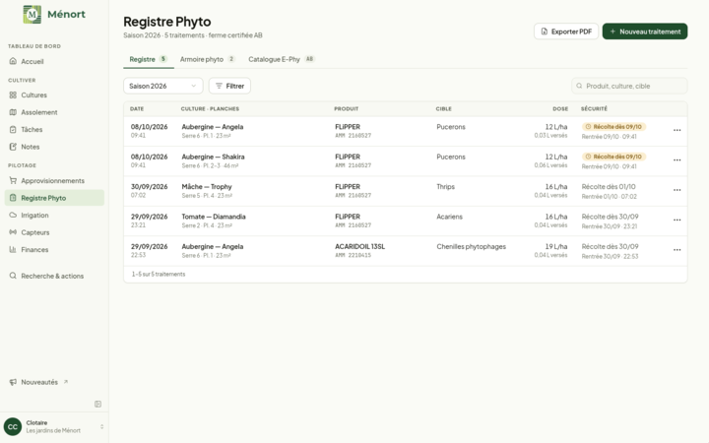The height and width of the screenshot is (443, 709).
Task: Click the Filtrer button
Action: tap(229, 86)
